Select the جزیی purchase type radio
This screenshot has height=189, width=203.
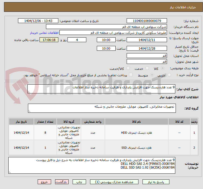169,75
